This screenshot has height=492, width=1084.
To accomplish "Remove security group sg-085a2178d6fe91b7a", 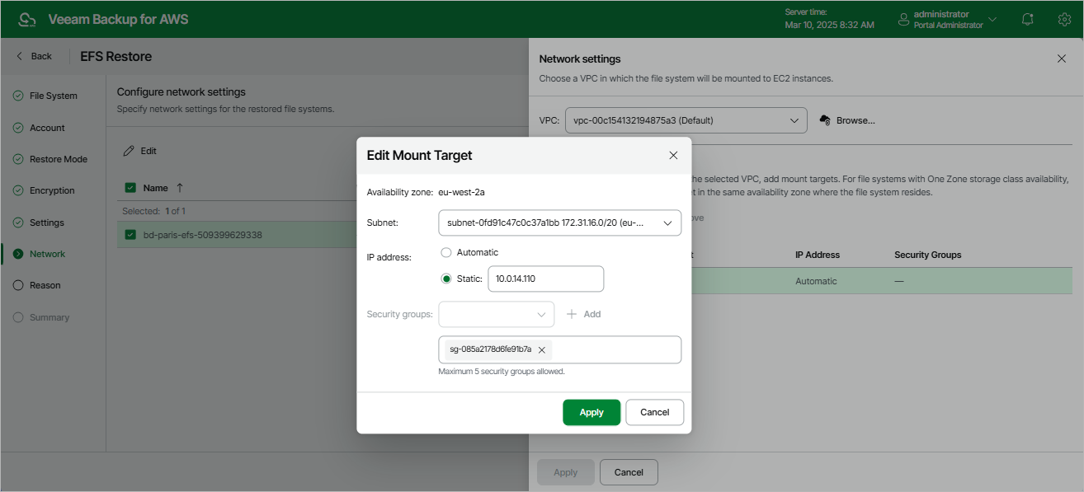I will 542,349.
